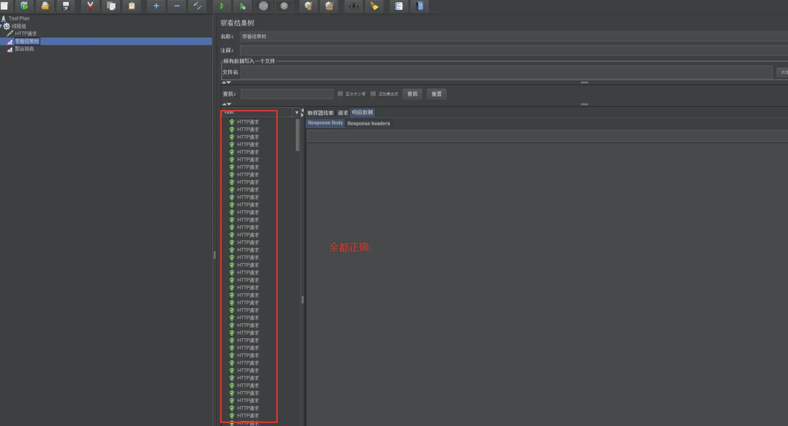Enable 区分大小写 case-sensitive checkbox

pyautogui.click(x=340, y=94)
